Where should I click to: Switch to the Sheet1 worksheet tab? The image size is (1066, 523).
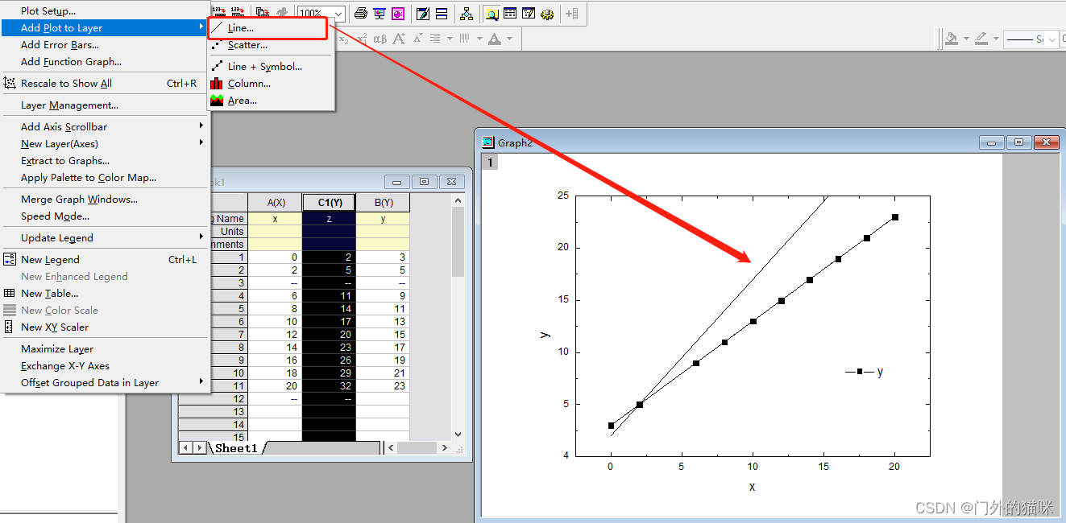point(236,448)
